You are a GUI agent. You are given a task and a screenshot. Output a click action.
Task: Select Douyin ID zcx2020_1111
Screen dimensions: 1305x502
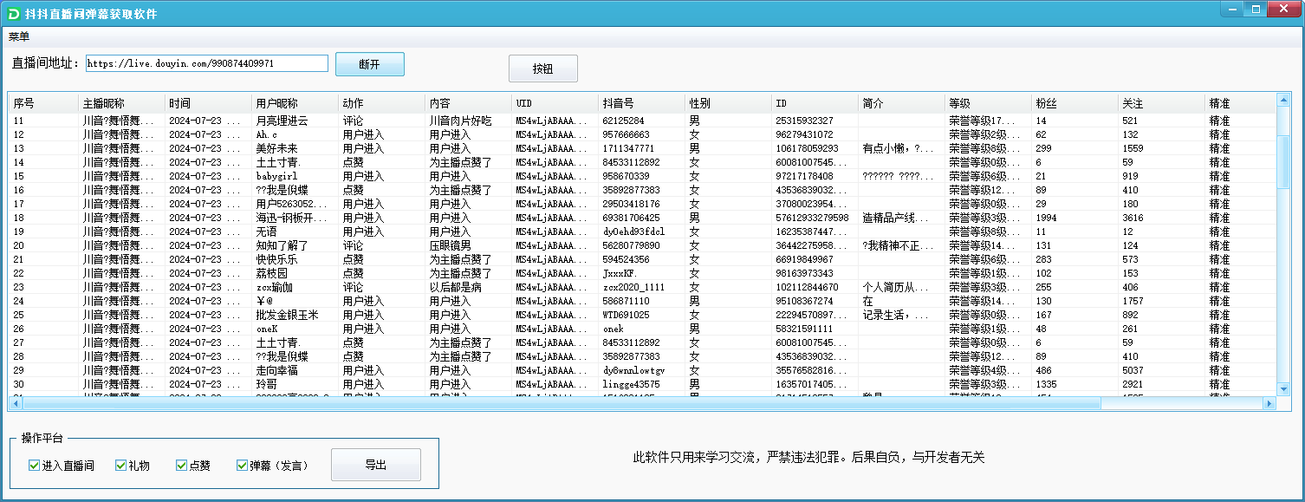point(633,287)
